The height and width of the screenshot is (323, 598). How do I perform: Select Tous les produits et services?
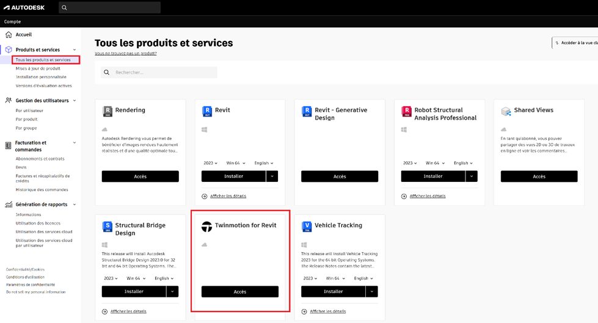(43, 60)
